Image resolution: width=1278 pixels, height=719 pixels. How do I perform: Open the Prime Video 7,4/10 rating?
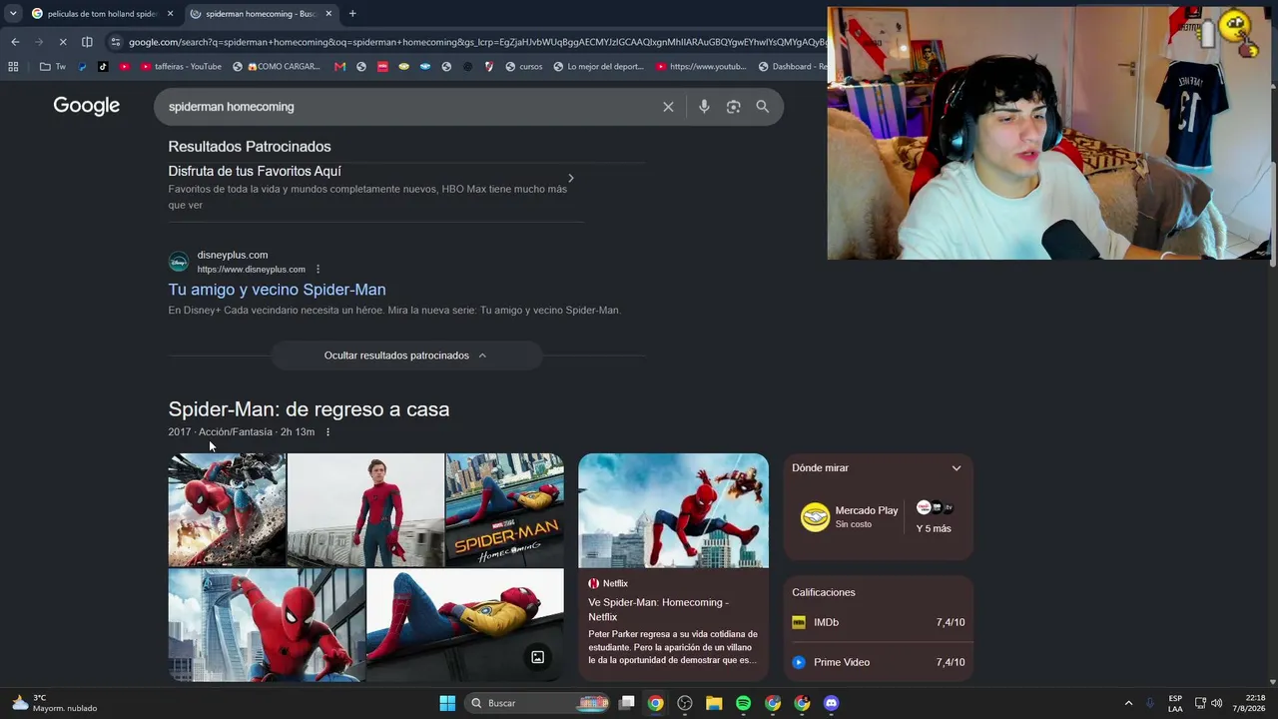pyautogui.click(x=879, y=662)
